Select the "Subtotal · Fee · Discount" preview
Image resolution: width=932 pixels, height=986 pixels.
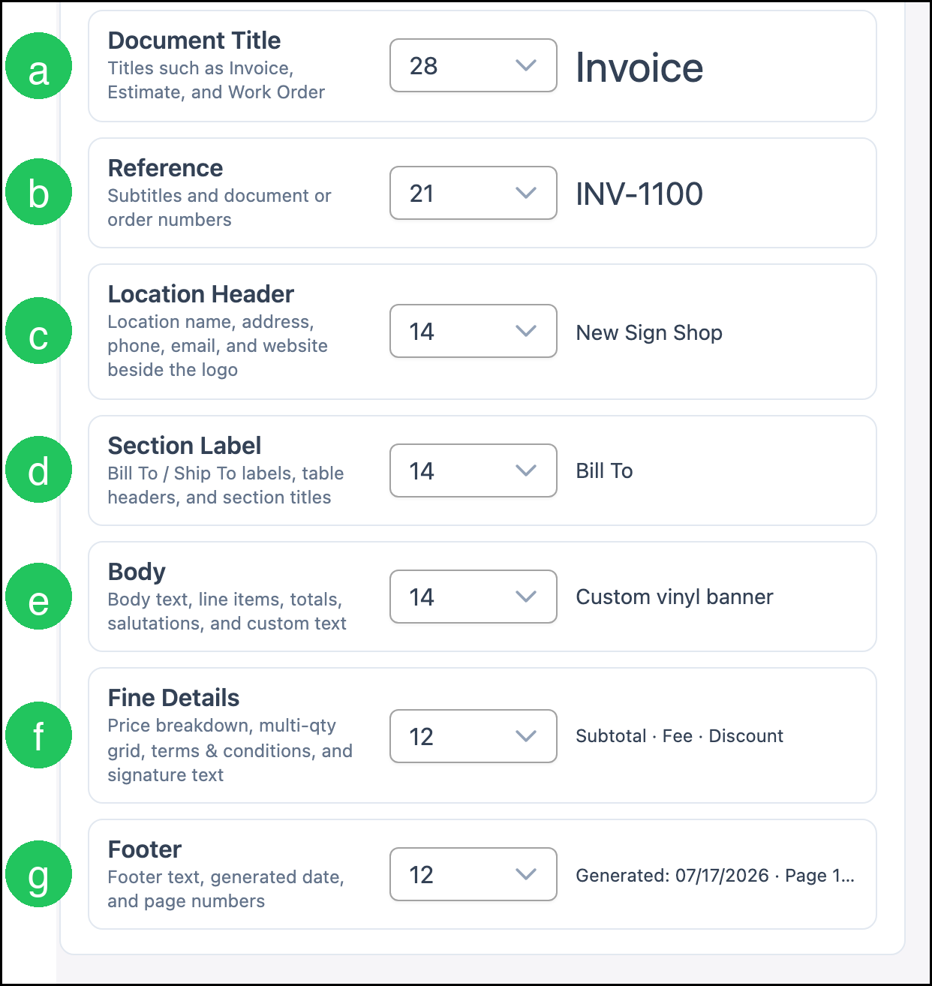pos(679,736)
